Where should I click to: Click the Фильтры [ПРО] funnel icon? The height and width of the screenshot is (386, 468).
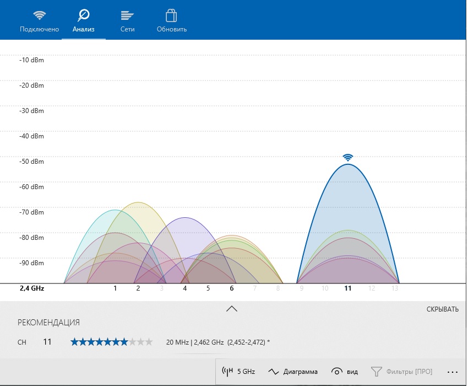[377, 372]
